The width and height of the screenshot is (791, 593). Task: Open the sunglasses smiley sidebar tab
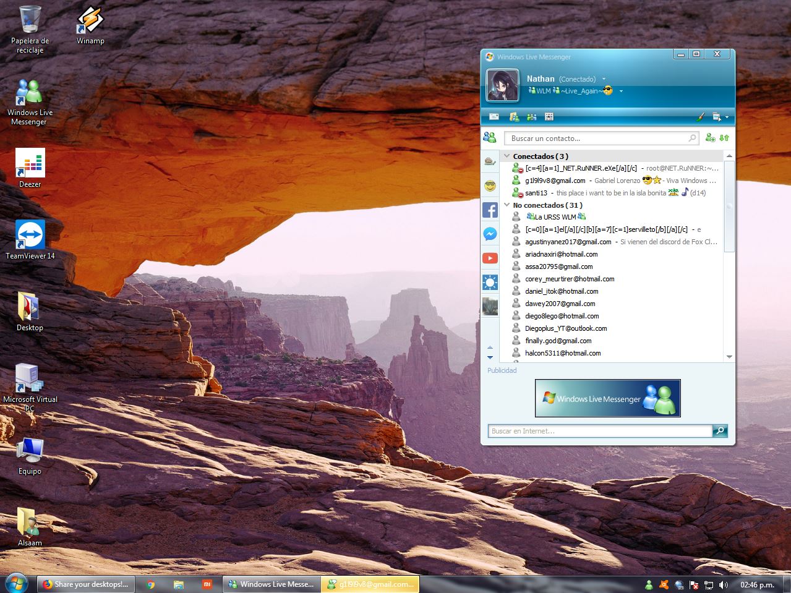click(490, 186)
